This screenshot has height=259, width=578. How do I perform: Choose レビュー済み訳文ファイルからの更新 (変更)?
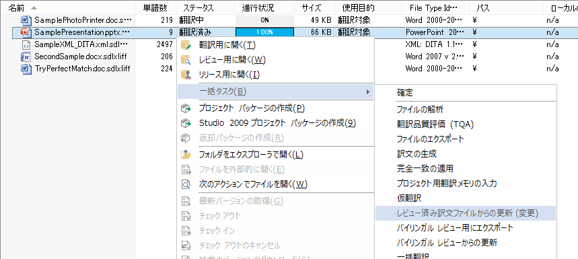(x=466, y=213)
